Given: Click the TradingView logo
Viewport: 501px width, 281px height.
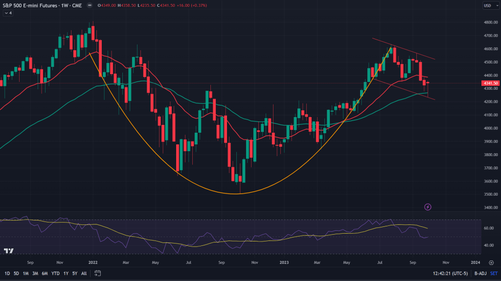Looking at the screenshot, I should click(x=8, y=251).
